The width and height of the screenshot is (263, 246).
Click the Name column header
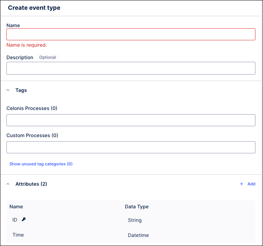(x=16, y=206)
